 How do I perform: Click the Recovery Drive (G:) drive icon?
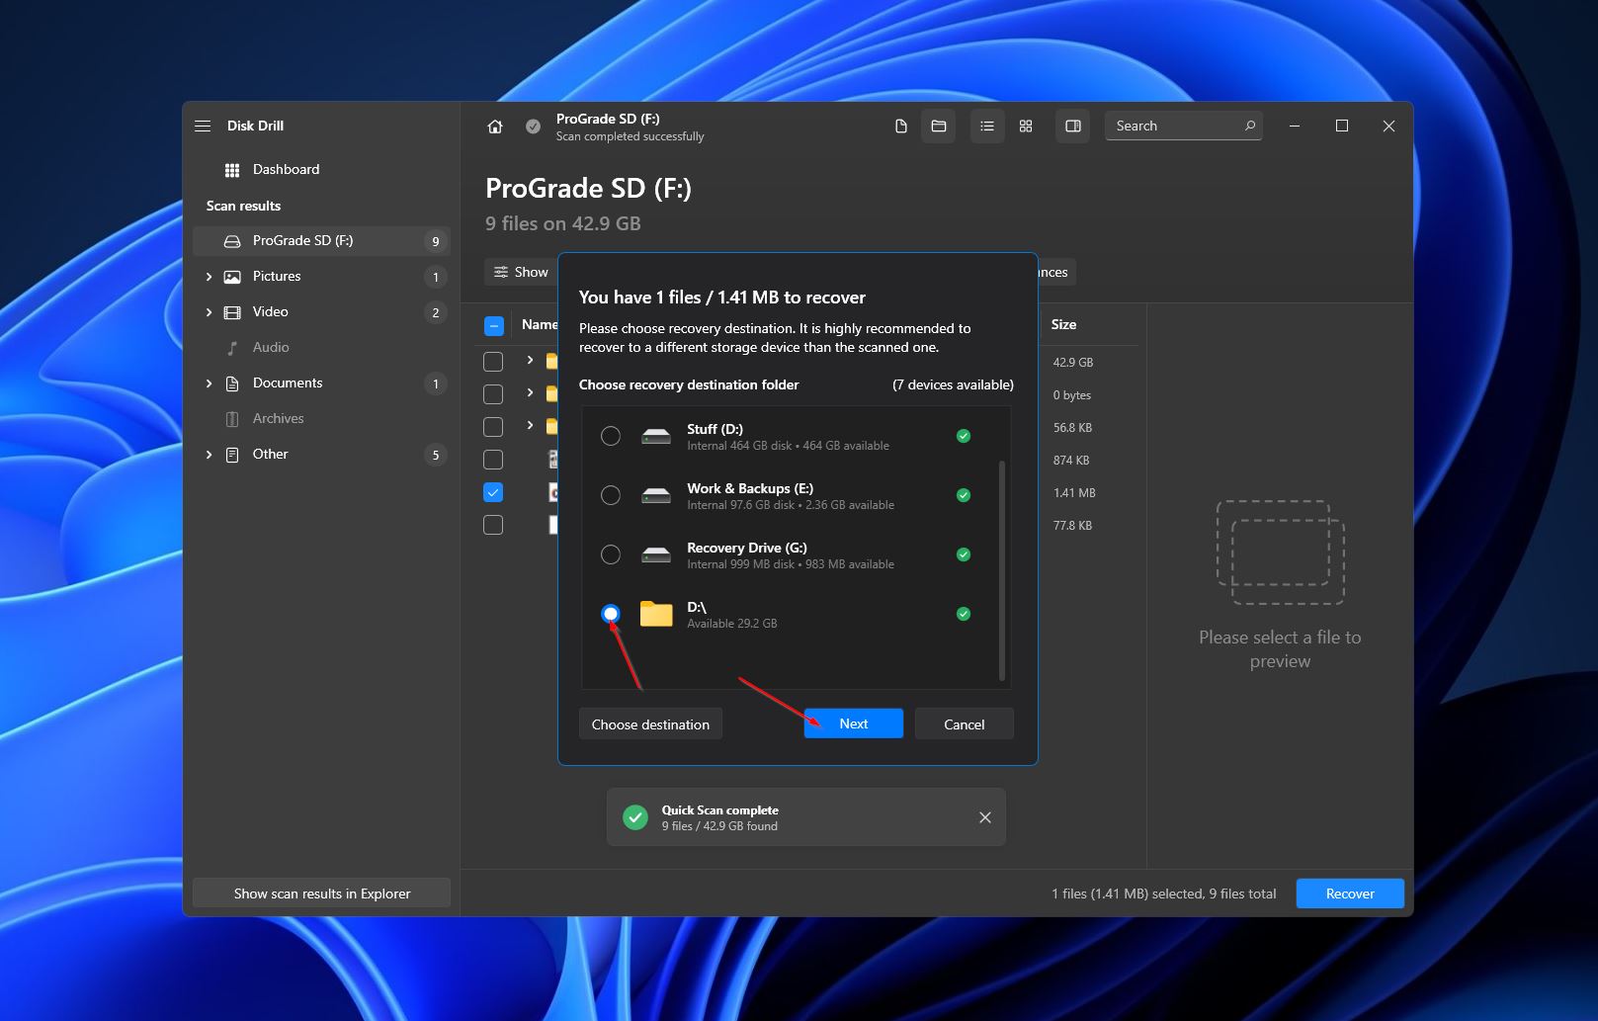(x=656, y=554)
